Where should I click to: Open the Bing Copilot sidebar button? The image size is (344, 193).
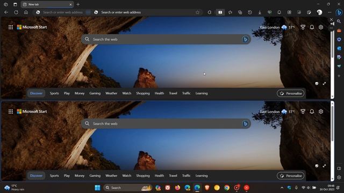tap(339, 12)
